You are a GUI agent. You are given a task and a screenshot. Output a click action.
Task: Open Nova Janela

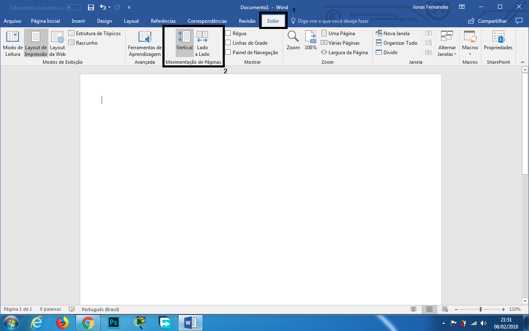coord(393,34)
